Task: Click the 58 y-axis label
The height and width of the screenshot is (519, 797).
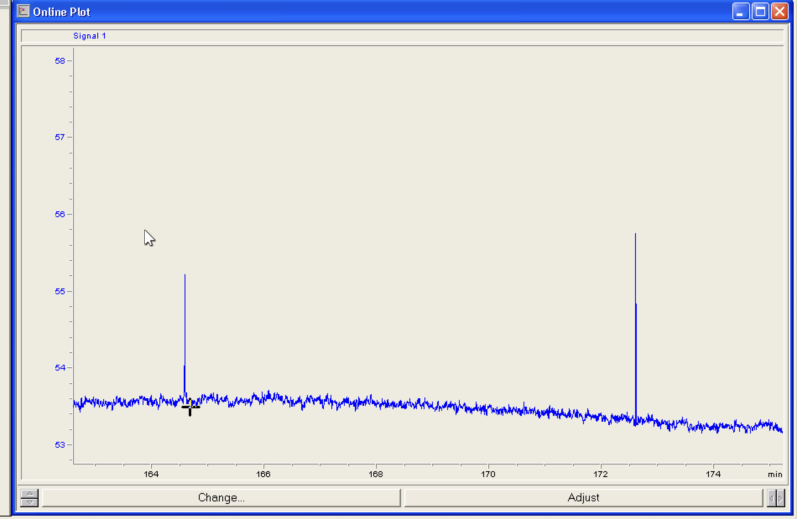Action: (60, 61)
